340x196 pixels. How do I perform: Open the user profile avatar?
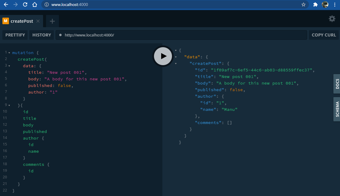pyautogui.click(x=325, y=4)
